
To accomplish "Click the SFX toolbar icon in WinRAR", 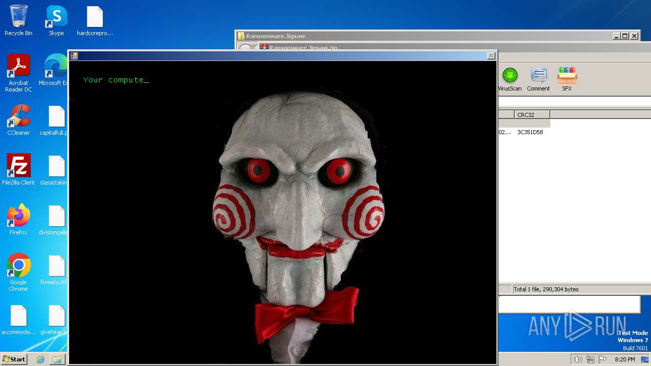I will tap(567, 79).
